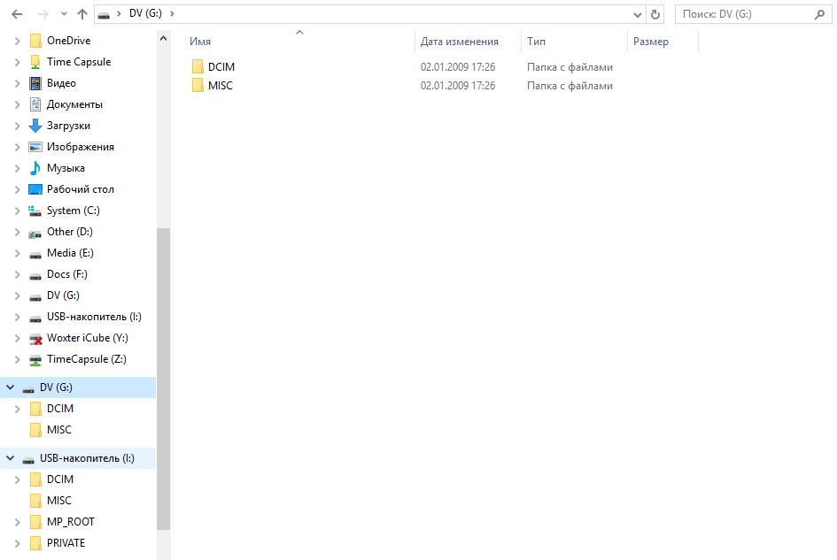Select Media (E:) drive icon
837x560 pixels.
tap(35, 255)
